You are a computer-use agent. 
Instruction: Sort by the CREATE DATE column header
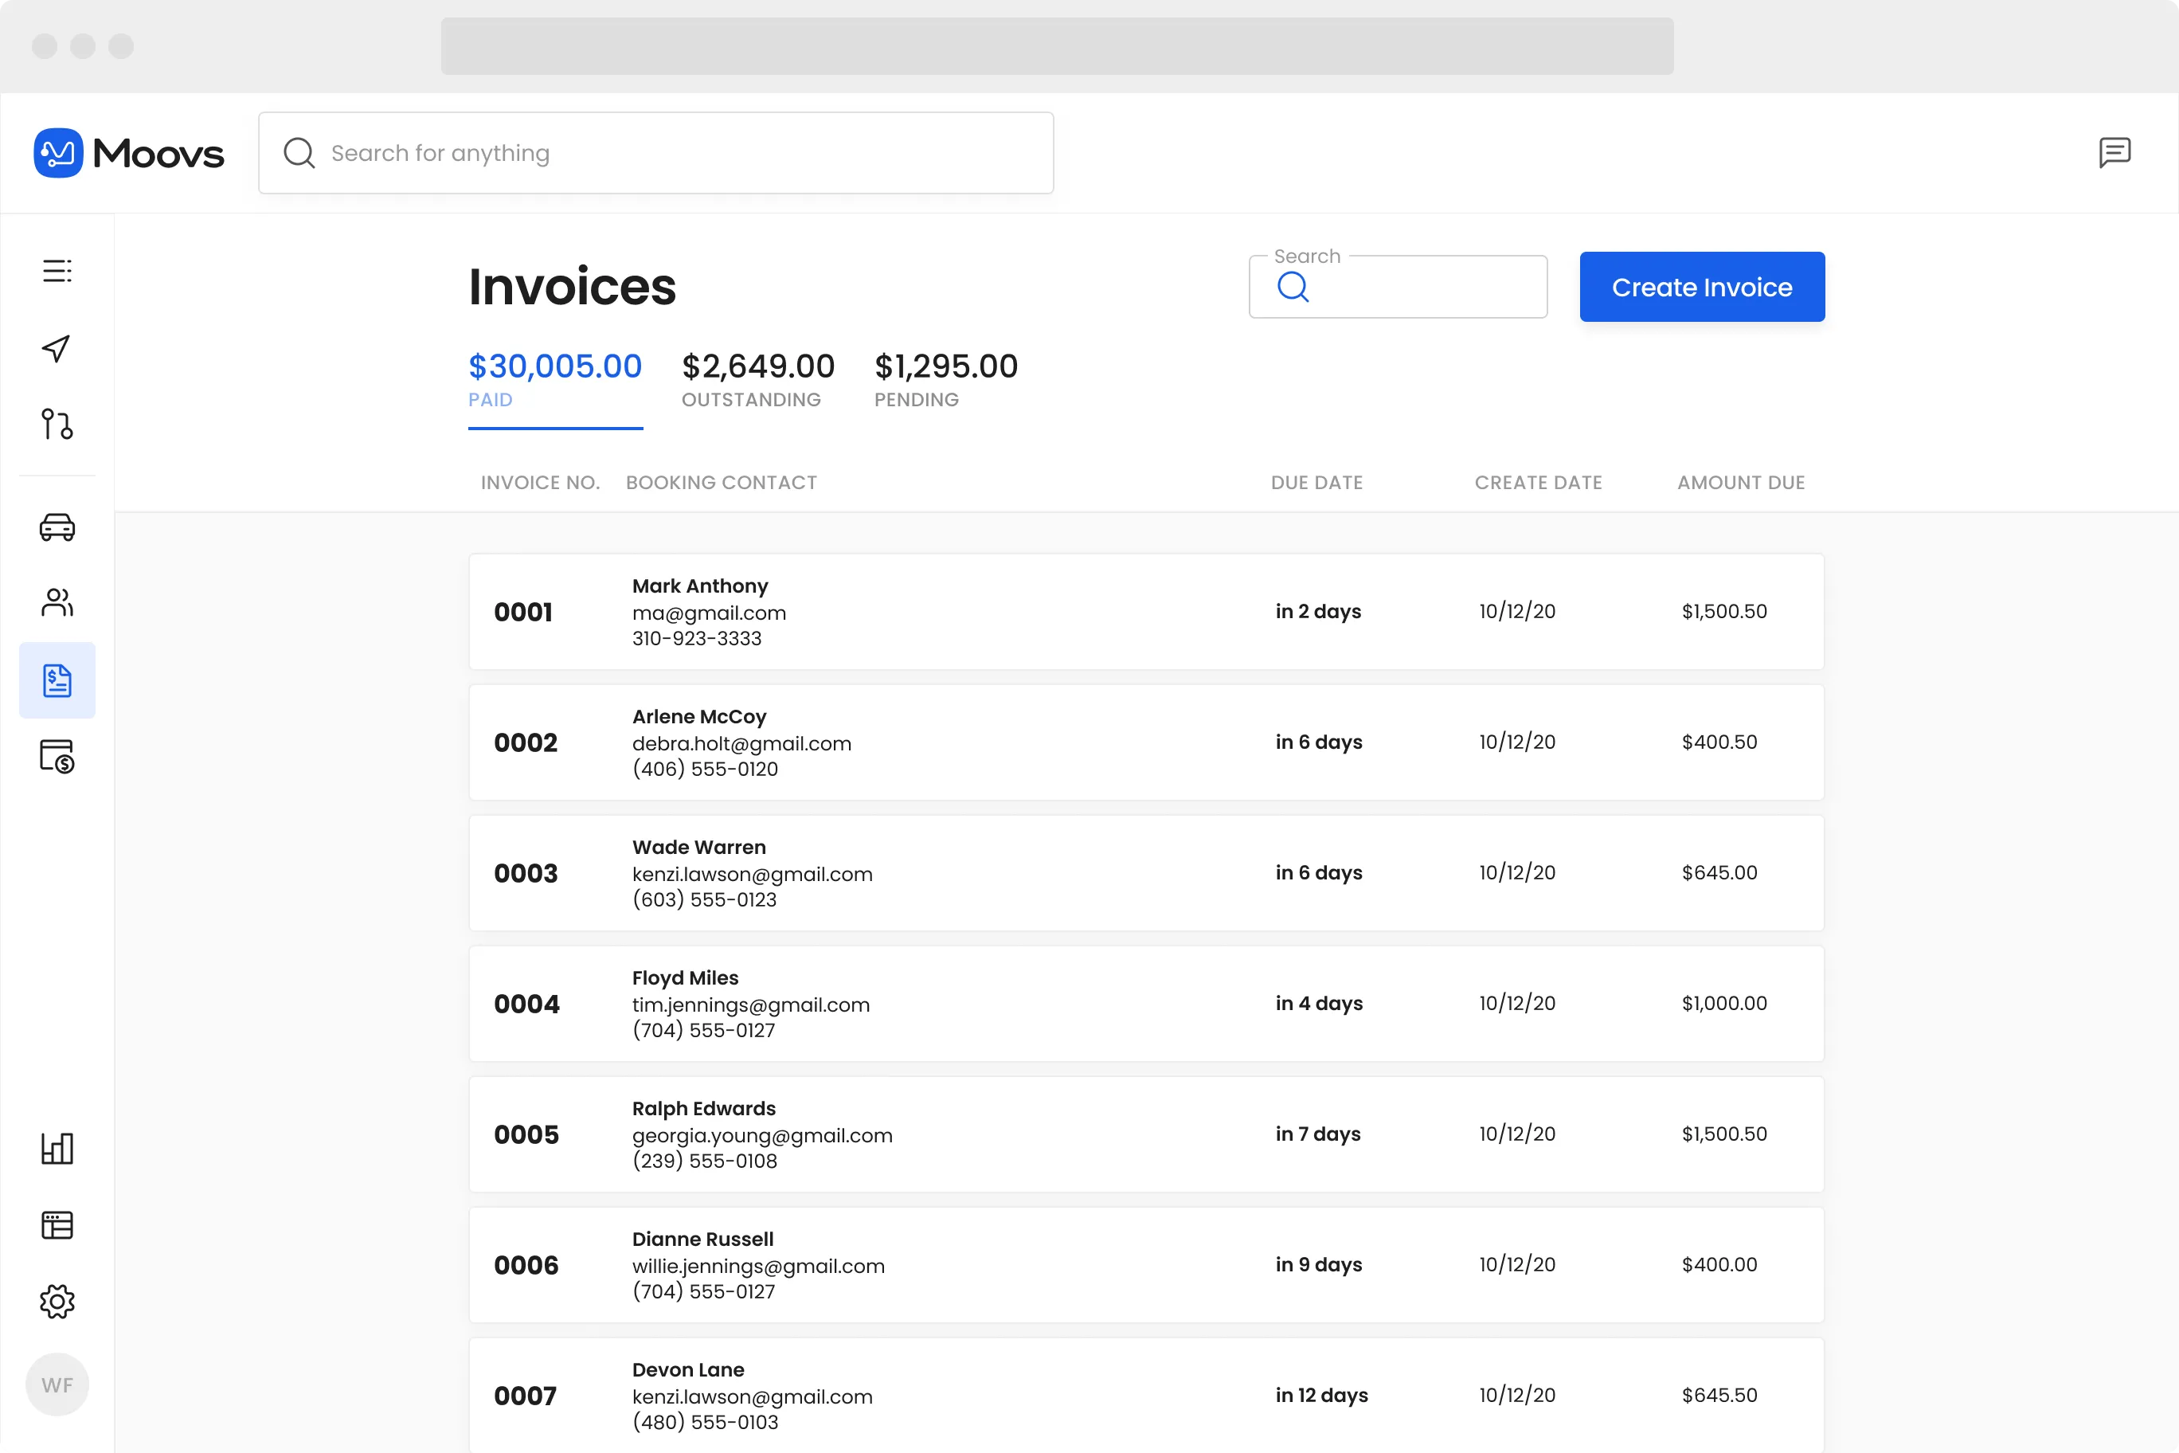[1538, 483]
